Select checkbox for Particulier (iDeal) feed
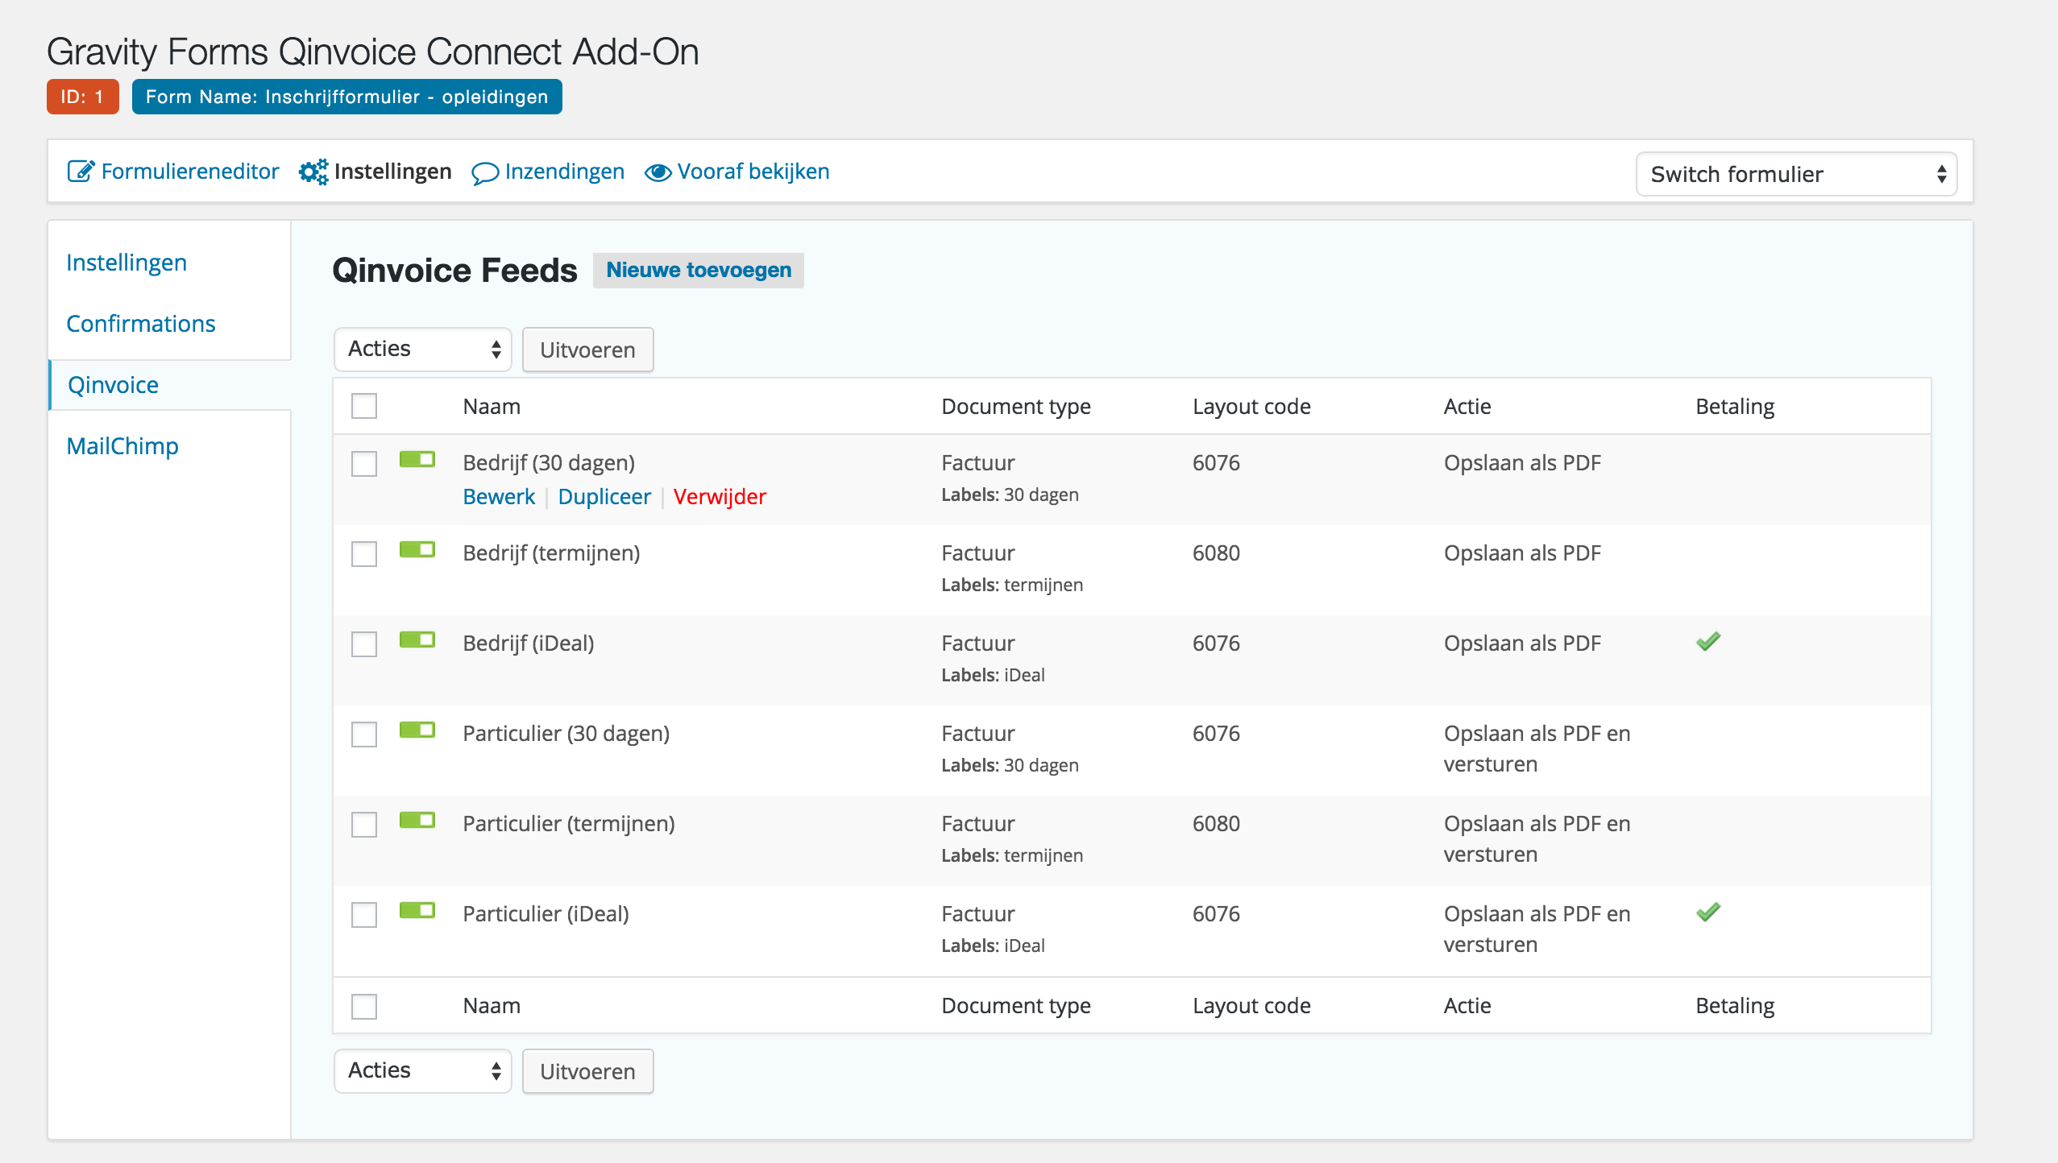The height and width of the screenshot is (1163, 2058). pos(364,915)
